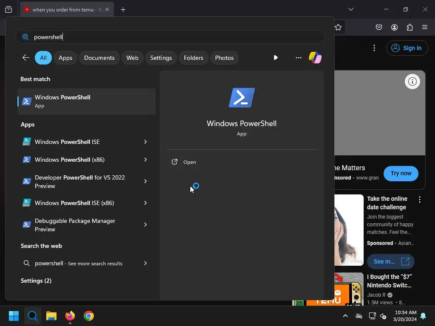Click the large Windows PowerShell icon in the preview pane
Viewport: 435px width, 326px height.
[x=242, y=98]
